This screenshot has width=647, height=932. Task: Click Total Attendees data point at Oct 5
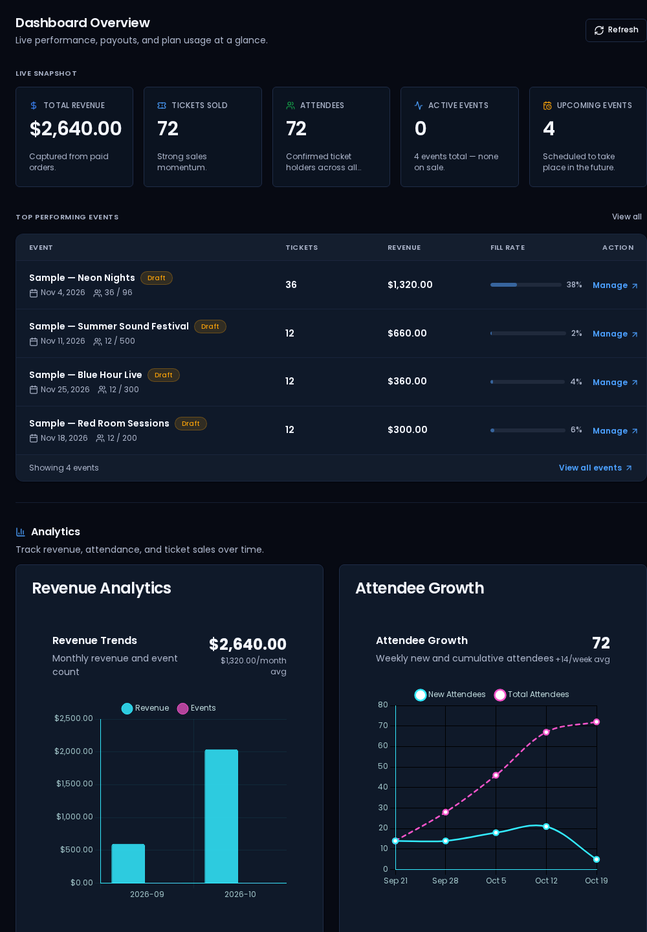[x=496, y=775]
